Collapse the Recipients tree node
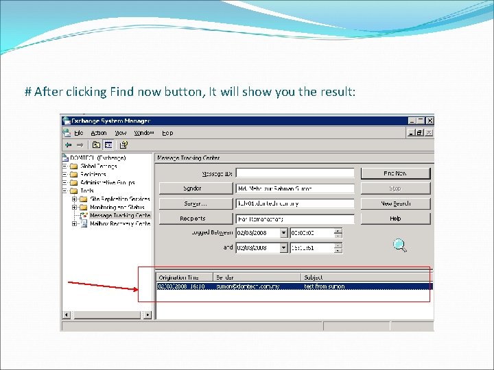This screenshot has height=370, width=494. click(x=64, y=174)
